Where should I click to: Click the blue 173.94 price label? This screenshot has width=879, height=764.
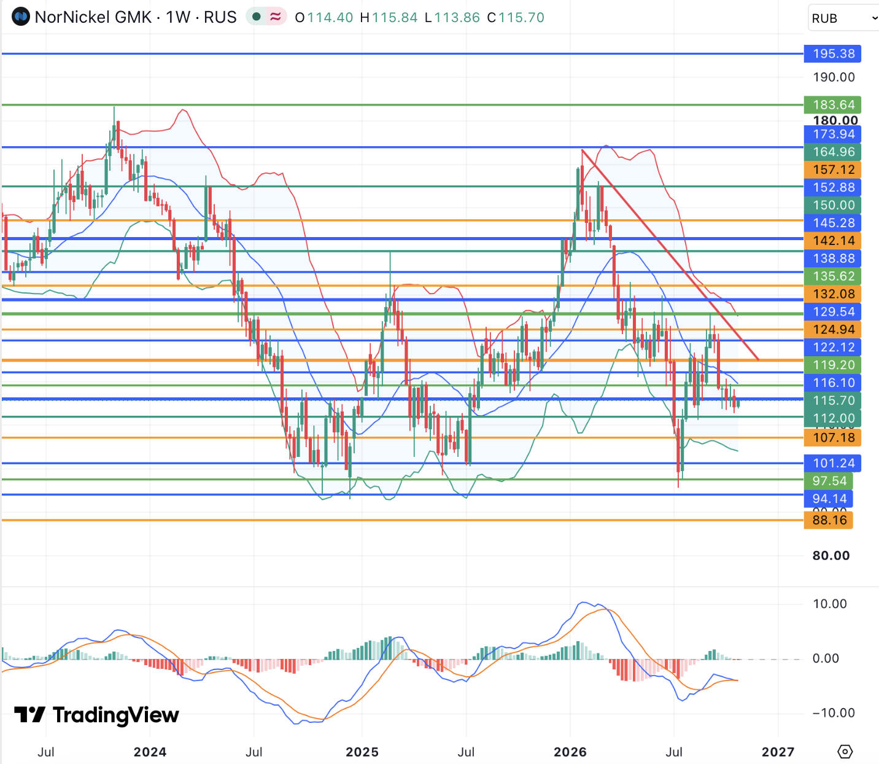click(833, 134)
